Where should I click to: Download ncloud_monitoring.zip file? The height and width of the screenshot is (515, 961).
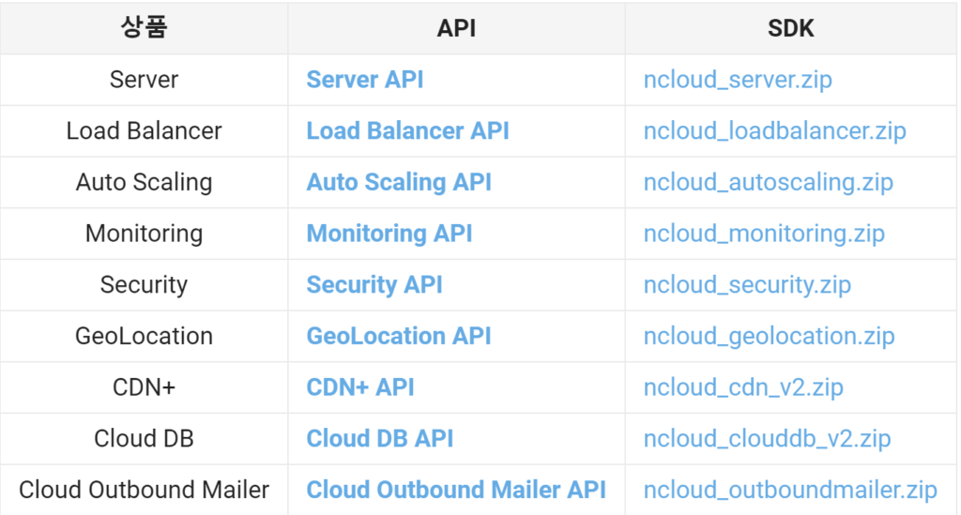pos(764,234)
